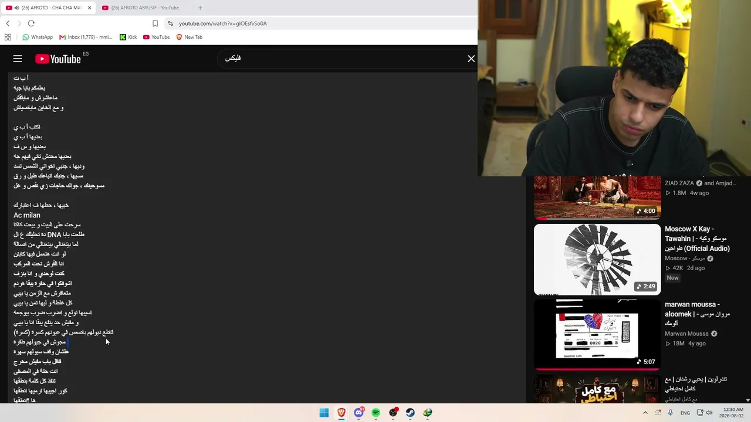Go back in browser history
The image size is (751, 422).
tap(8, 23)
